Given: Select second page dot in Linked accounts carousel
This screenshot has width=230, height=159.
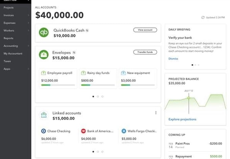Looking at the screenshot, I should [98, 152].
